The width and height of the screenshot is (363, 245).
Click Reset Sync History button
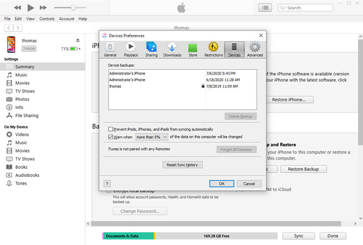coord(183,165)
